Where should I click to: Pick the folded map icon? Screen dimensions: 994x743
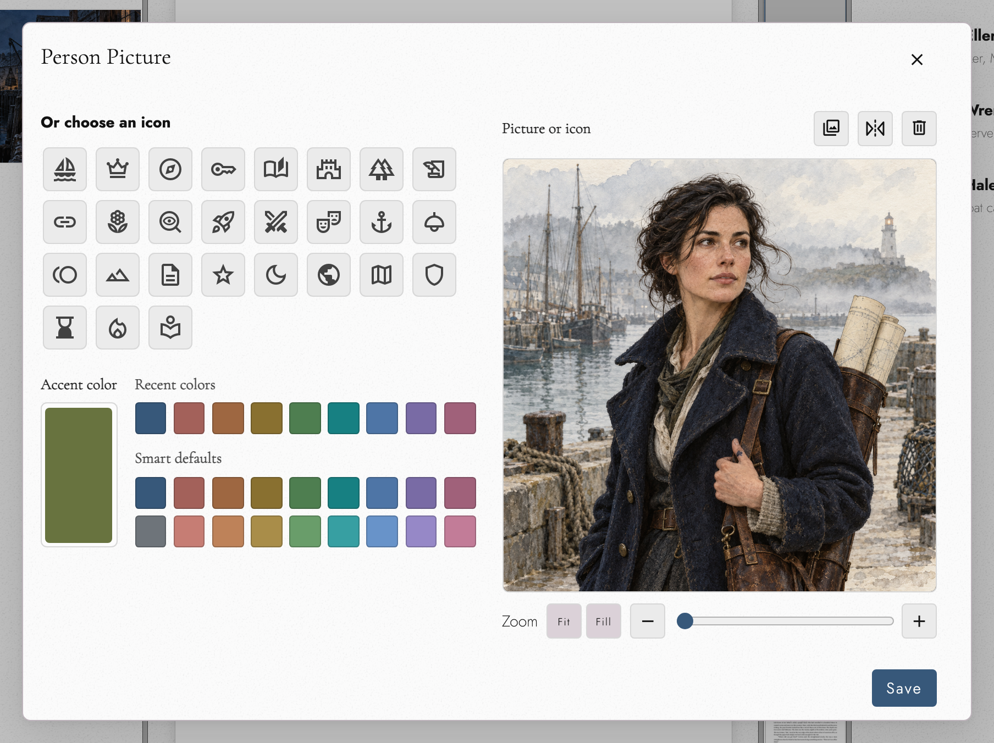point(382,275)
